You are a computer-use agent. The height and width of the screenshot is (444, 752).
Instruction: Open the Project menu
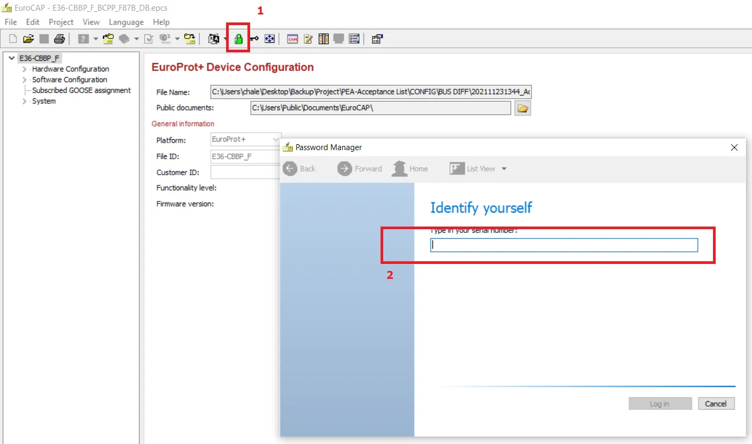[61, 22]
